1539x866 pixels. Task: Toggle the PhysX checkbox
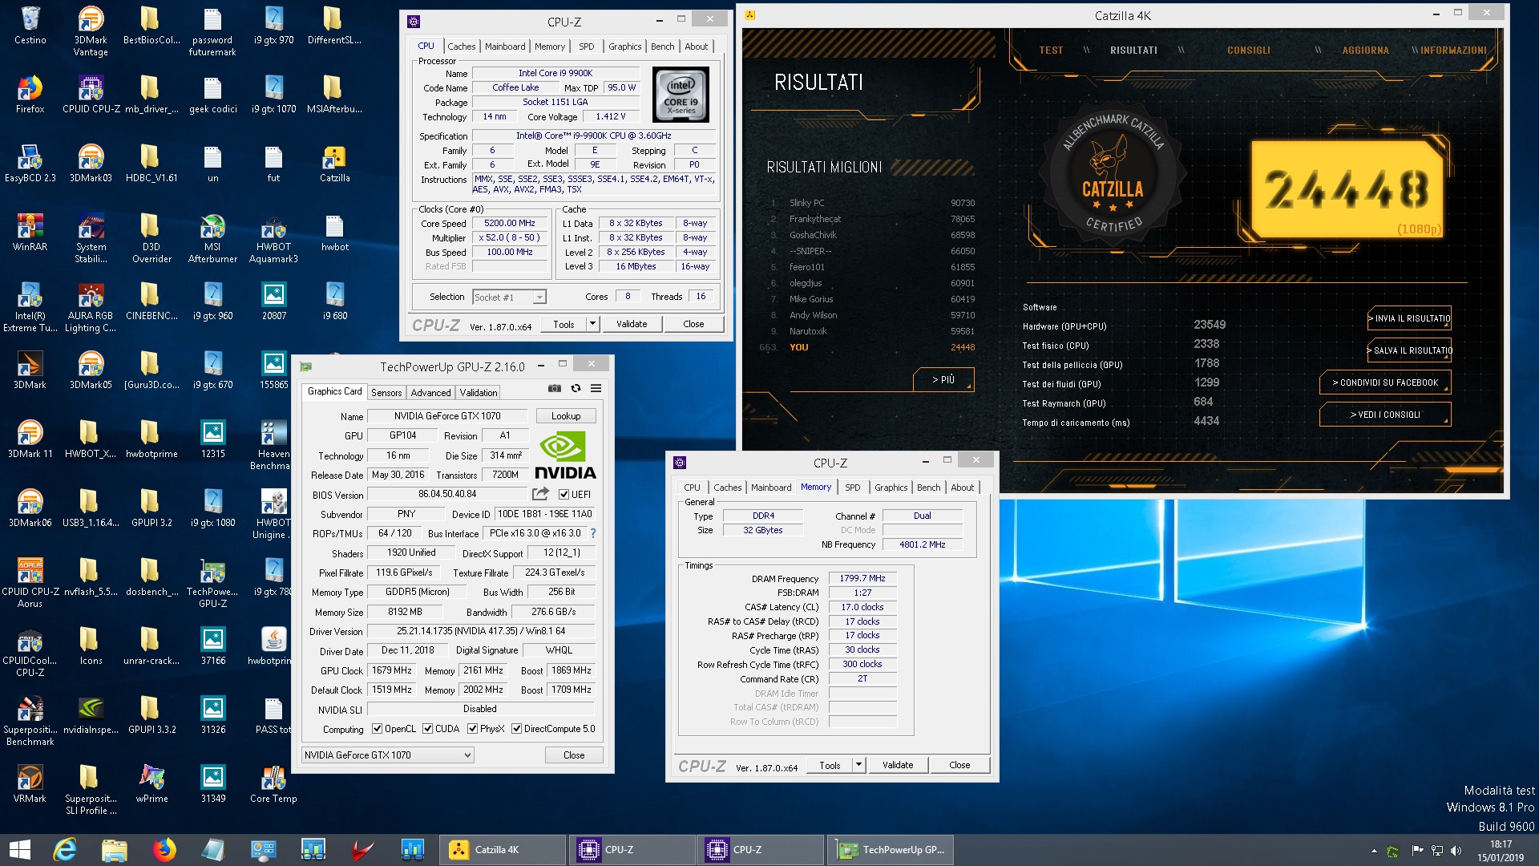click(473, 729)
